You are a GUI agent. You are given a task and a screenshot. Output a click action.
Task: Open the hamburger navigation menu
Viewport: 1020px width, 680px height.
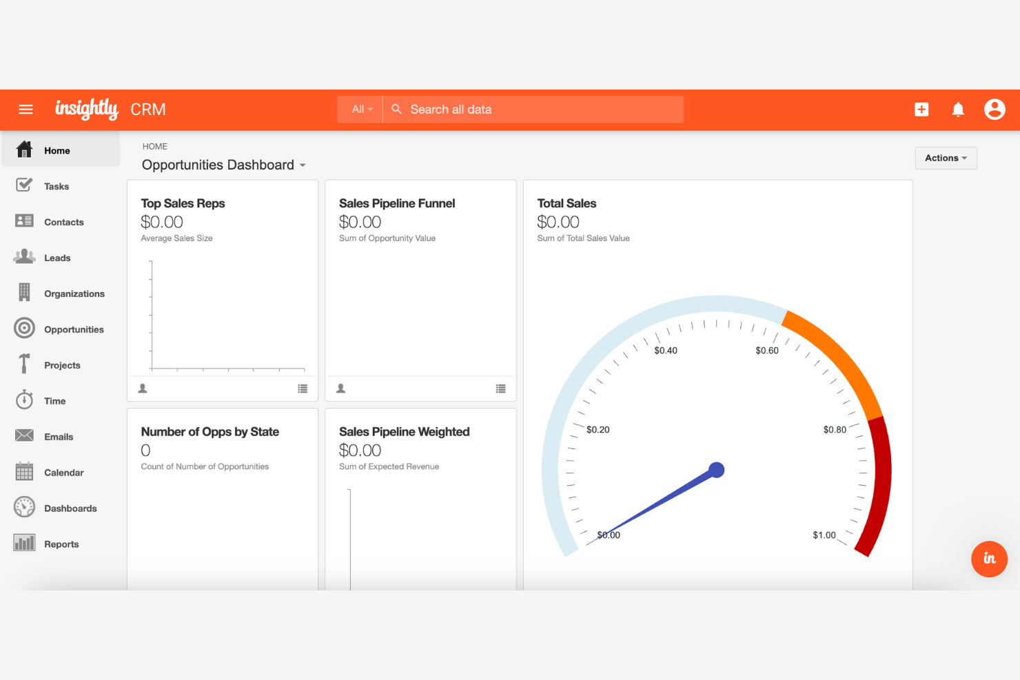pyautogui.click(x=25, y=110)
